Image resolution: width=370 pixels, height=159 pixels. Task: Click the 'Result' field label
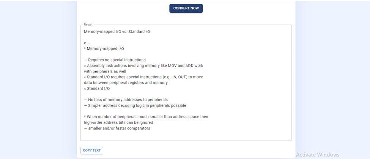pos(88,25)
